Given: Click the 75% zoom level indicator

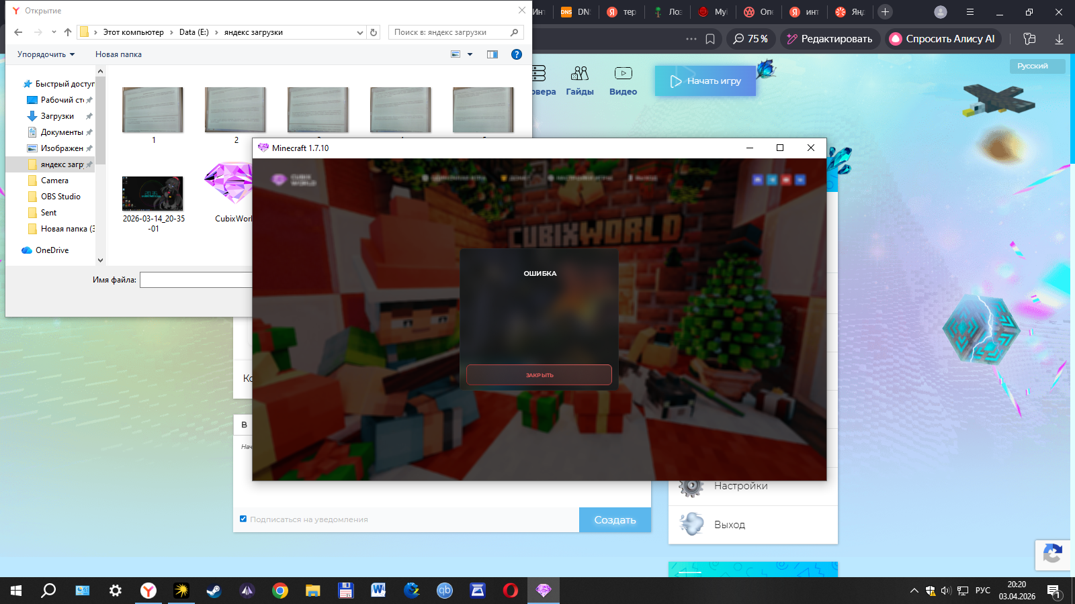Looking at the screenshot, I should (751, 39).
